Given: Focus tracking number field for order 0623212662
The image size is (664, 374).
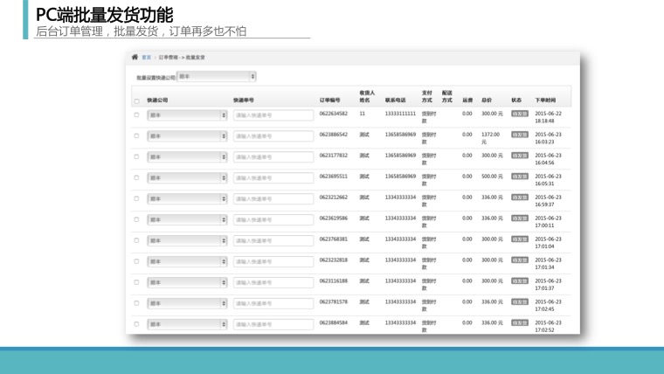Looking at the screenshot, I should point(273,198).
